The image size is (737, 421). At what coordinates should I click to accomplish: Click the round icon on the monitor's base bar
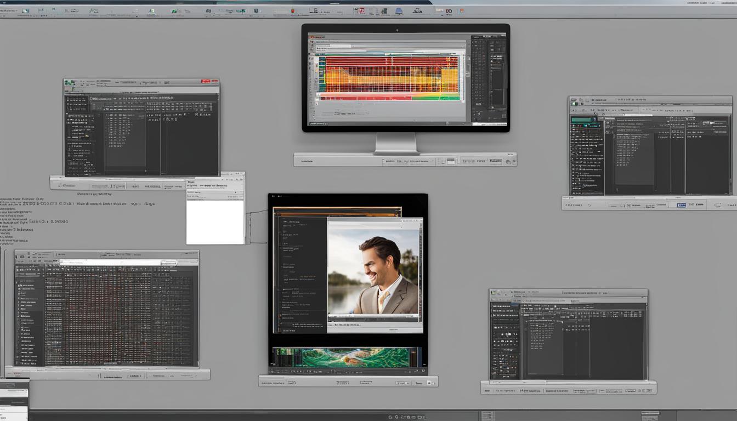click(x=508, y=161)
